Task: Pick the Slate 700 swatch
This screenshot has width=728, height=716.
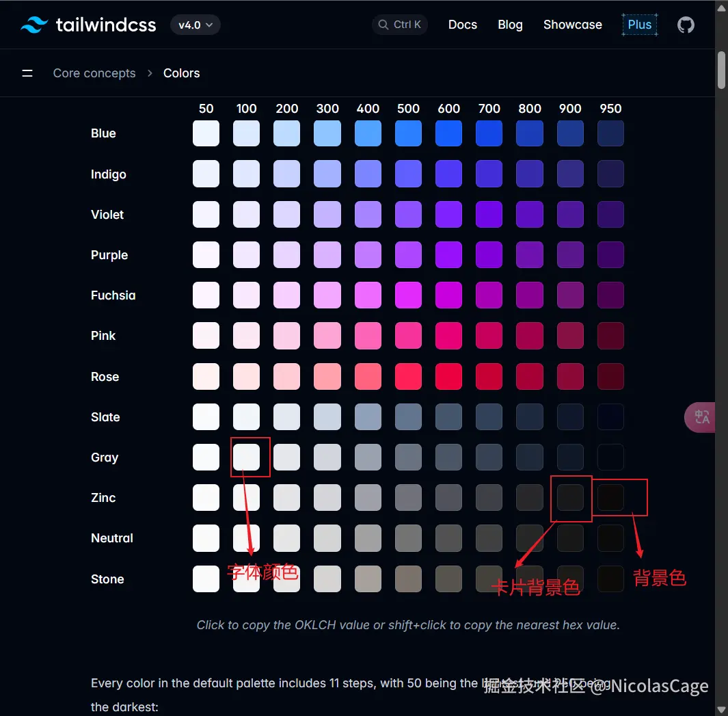Action: [489, 416]
